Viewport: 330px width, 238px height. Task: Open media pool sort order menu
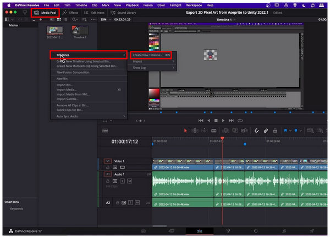(84, 20)
